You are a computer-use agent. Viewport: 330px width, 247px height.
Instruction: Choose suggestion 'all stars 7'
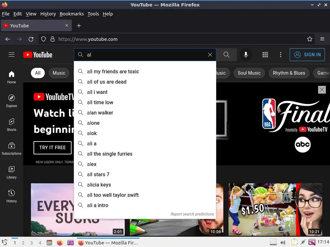click(145, 175)
